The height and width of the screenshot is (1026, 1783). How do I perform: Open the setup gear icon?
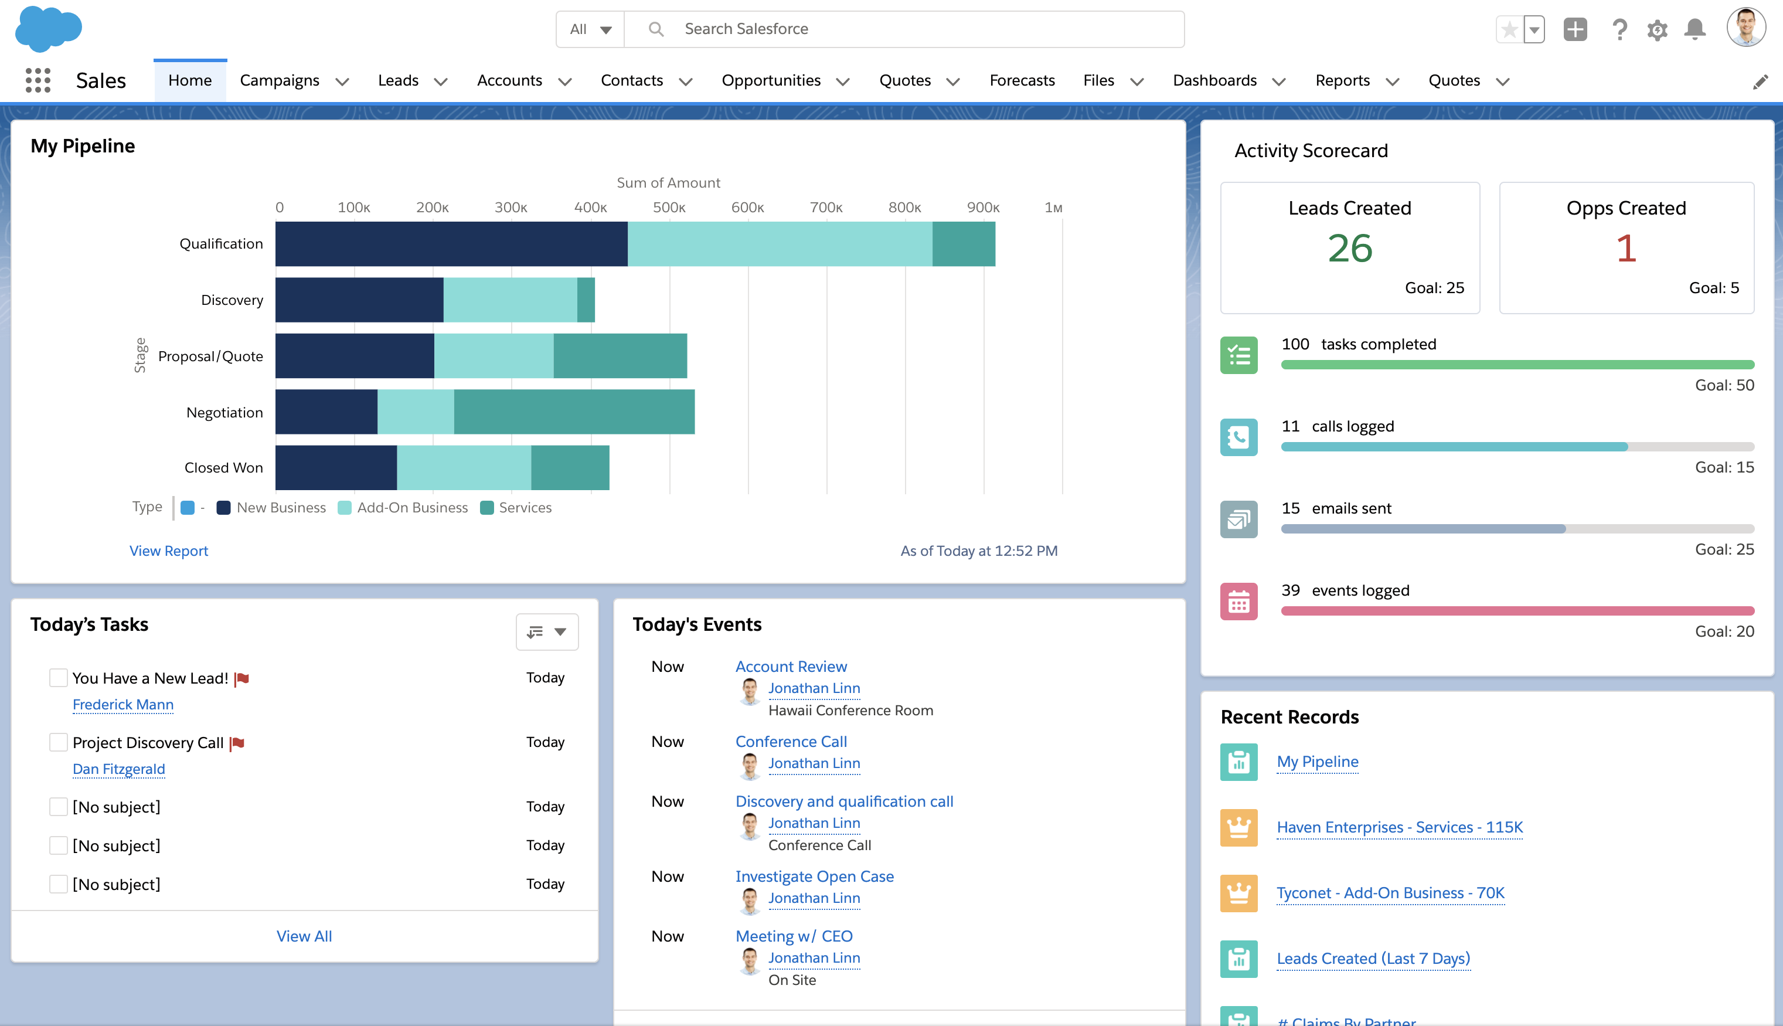[x=1657, y=29]
